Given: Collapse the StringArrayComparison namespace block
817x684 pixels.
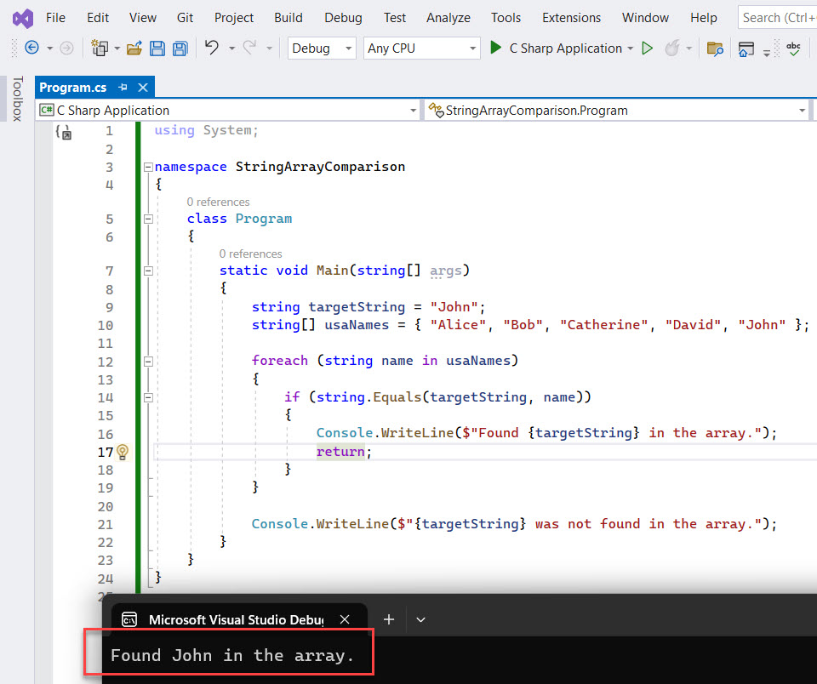Looking at the screenshot, I should [148, 167].
